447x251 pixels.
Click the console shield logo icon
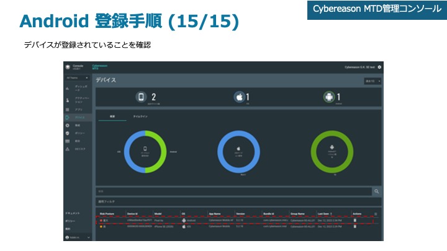click(68, 67)
